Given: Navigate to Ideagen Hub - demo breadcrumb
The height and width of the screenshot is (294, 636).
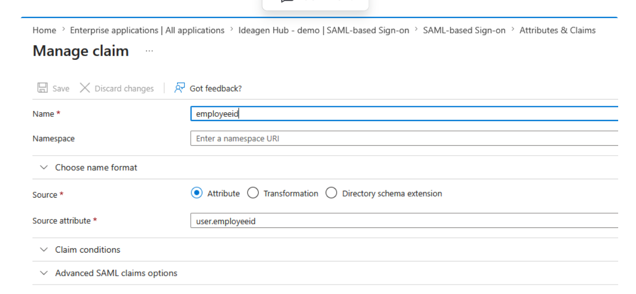Looking at the screenshot, I should (x=324, y=30).
